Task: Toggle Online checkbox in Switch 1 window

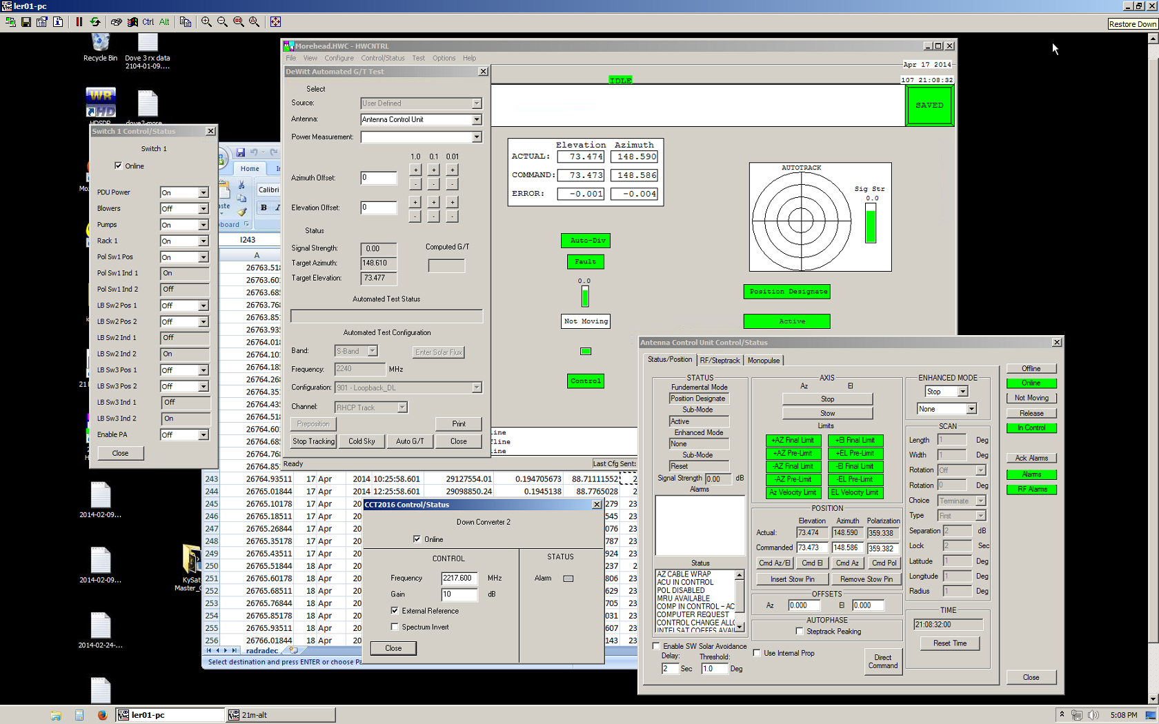Action: pos(118,165)
